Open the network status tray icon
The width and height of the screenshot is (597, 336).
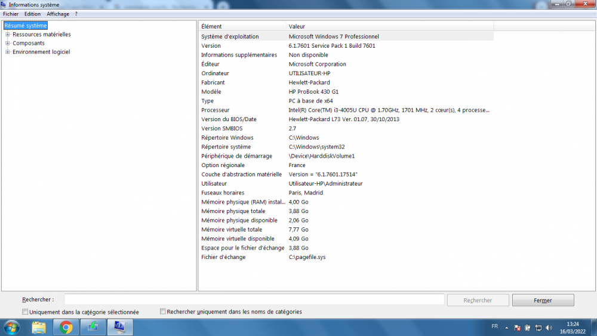[538, 328]
